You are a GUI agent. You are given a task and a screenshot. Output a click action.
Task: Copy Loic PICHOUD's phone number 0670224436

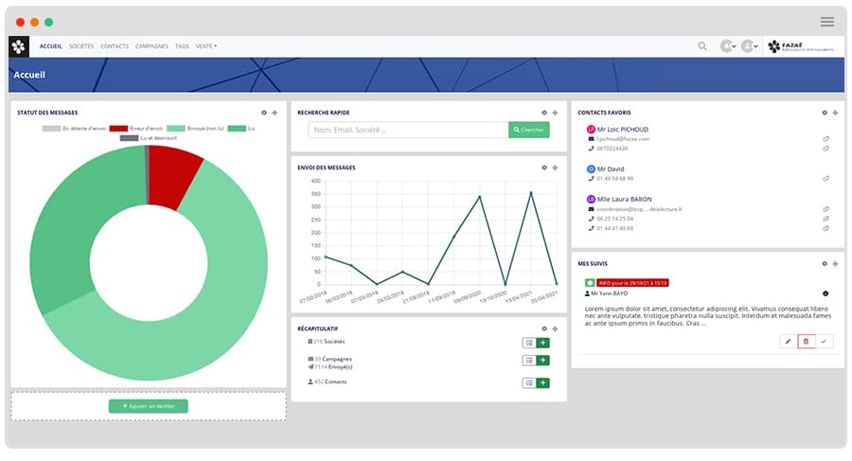pyautogui.click(x=825, y=149)
